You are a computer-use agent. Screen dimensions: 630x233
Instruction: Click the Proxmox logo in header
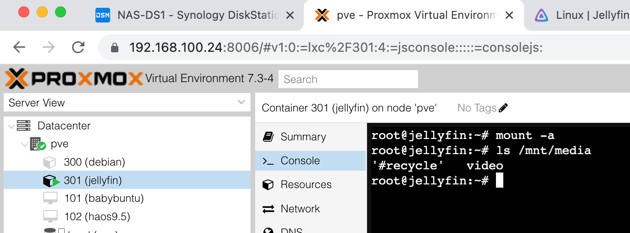click(74, 79)
